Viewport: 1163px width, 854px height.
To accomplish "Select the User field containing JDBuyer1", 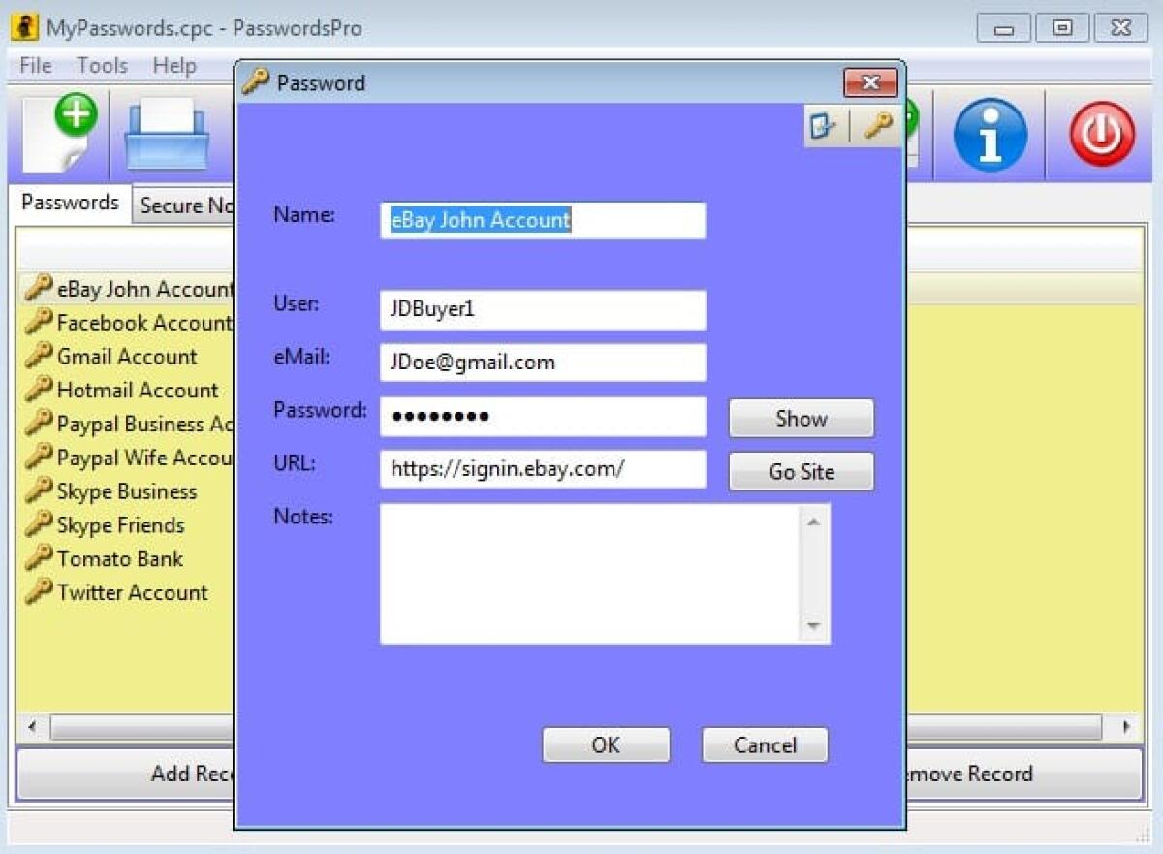I will point(543,309).
